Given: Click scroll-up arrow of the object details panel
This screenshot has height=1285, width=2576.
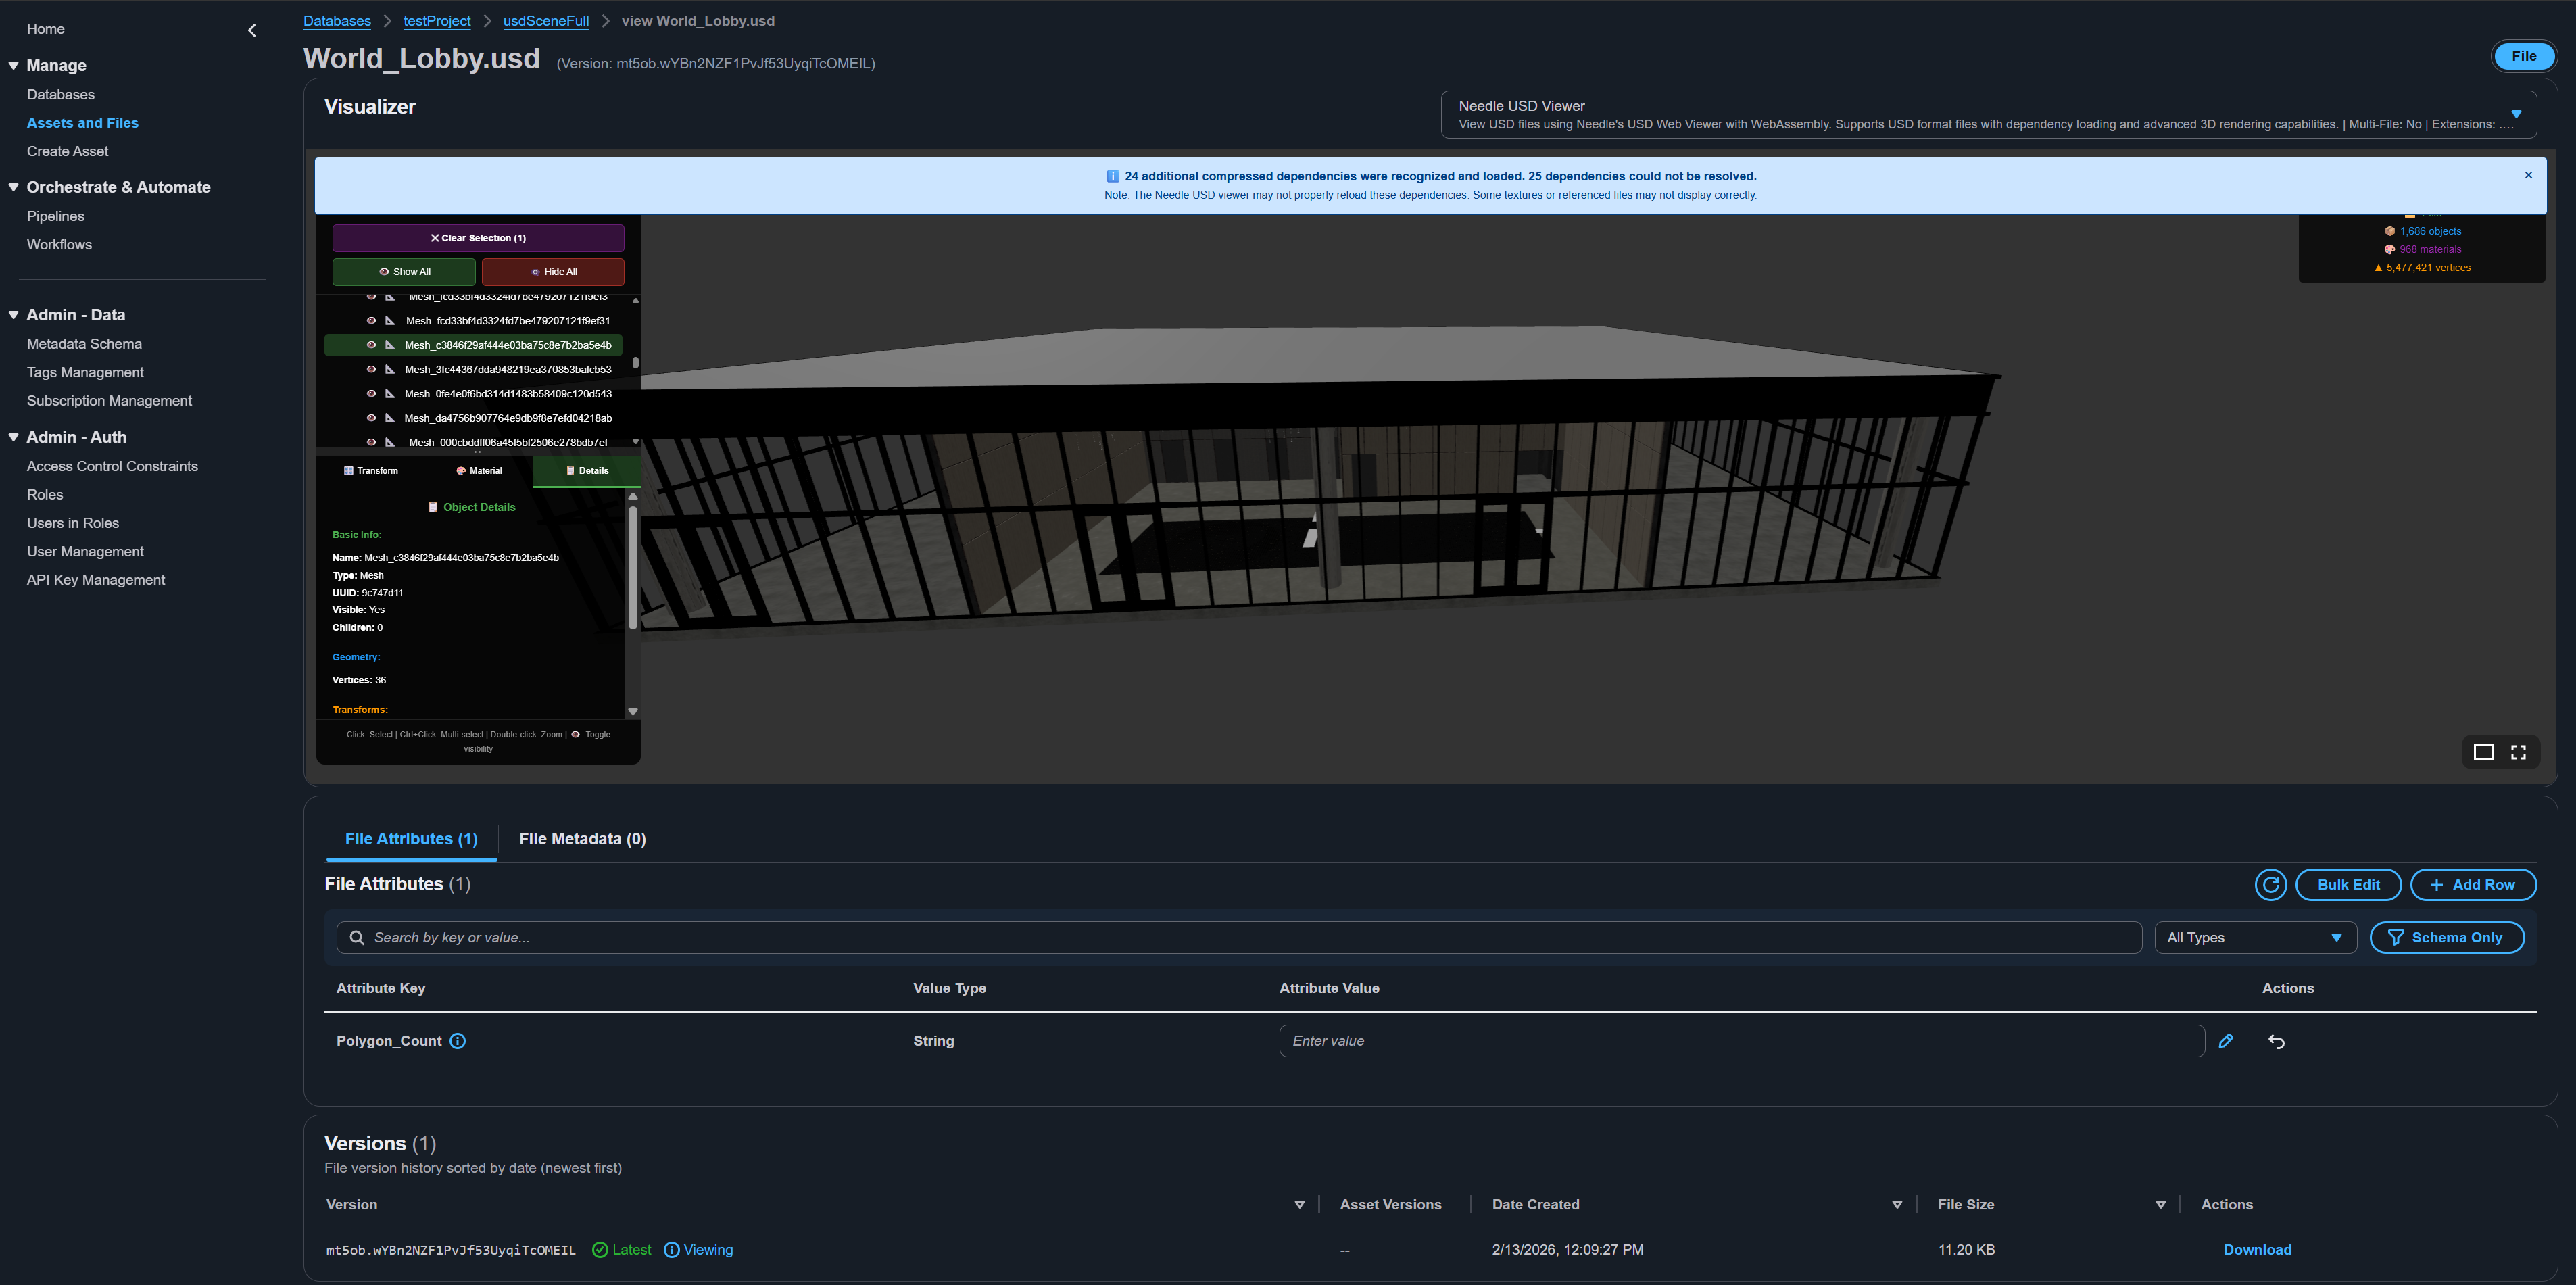Looking at the screenshot, I should 632,496.
